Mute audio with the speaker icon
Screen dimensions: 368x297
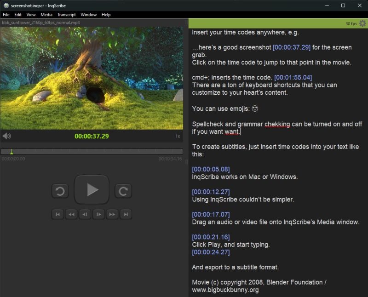[x=6, y=136]
